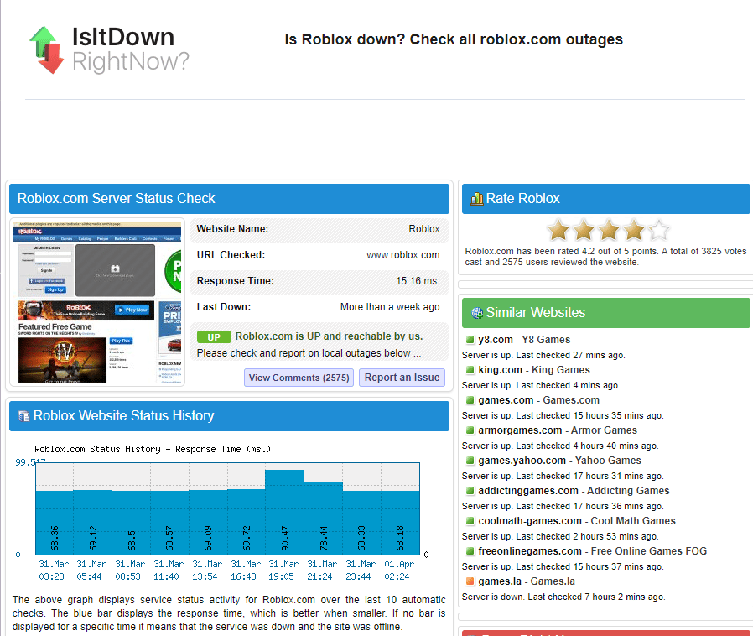Click the green status icon beside addictinggames.com
This screenshot has width=753, height=636.
pyautogui.click(x=470, y=491)
